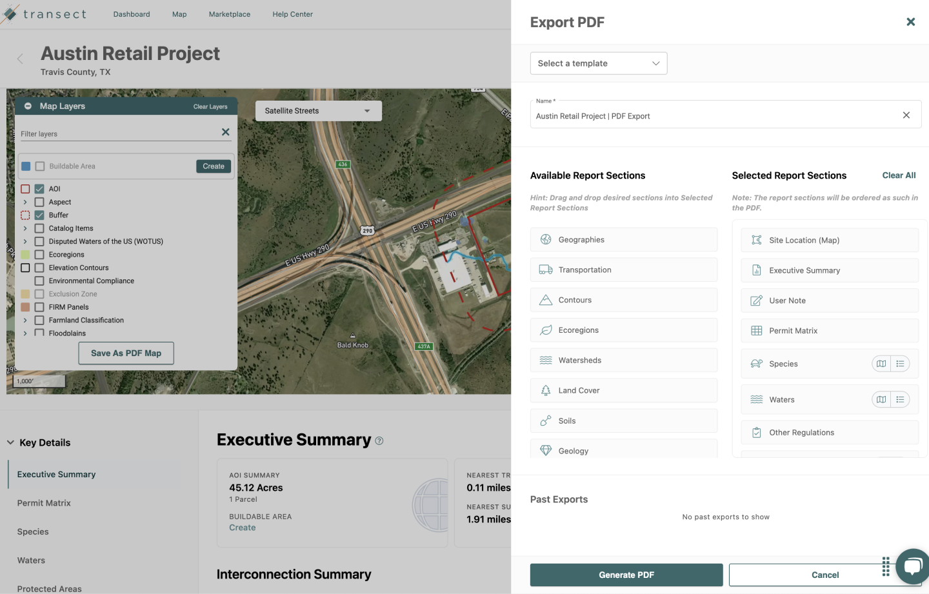Image resolution: width=929 pixels, height=594 pixels.
Task: Open the Satellite Streets basemap selector
Action: pos(317,110)
